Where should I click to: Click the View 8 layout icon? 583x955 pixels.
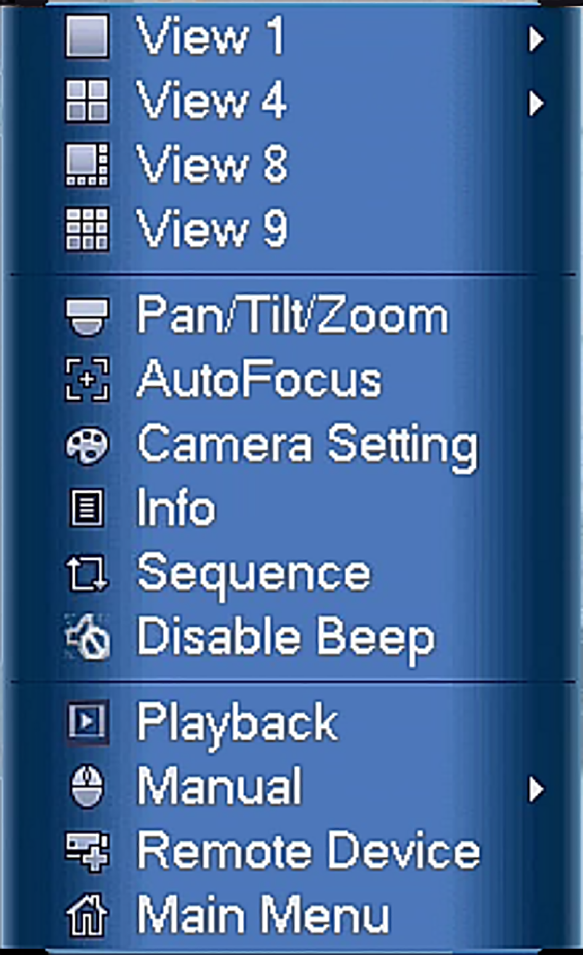click(x=87, y=165)
